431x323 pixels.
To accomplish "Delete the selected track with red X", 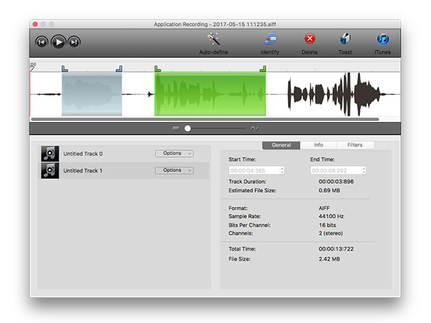I will [309, 44].
